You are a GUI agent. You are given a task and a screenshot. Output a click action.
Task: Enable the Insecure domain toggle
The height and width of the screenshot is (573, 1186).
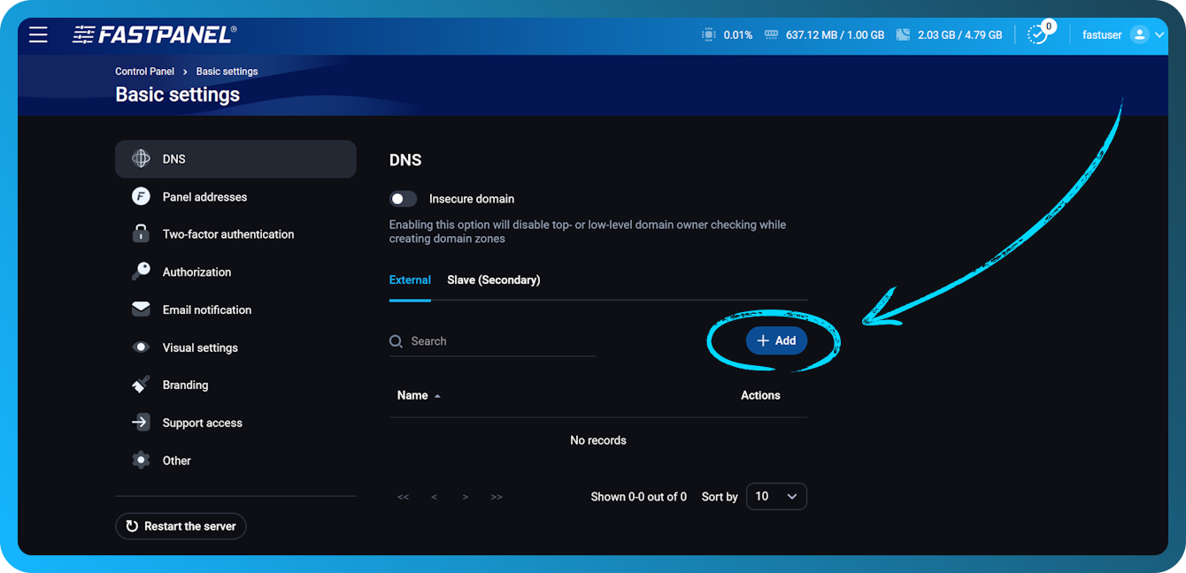coord(403,198)
